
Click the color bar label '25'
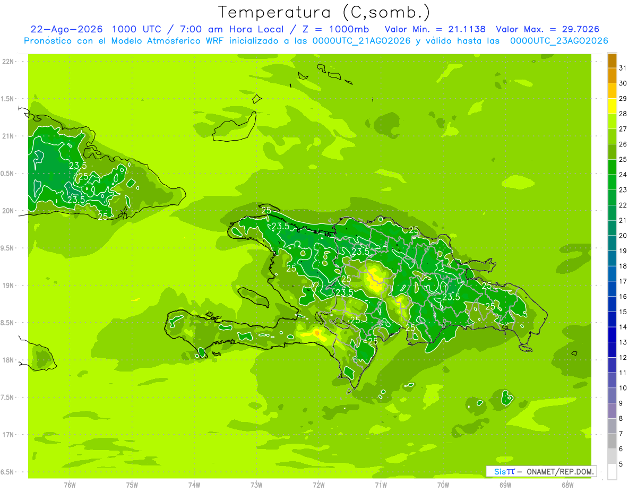tap(623, 159)
